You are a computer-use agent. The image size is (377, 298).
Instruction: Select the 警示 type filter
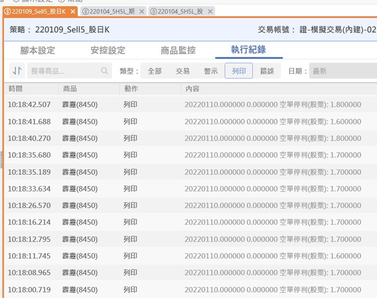211,71
